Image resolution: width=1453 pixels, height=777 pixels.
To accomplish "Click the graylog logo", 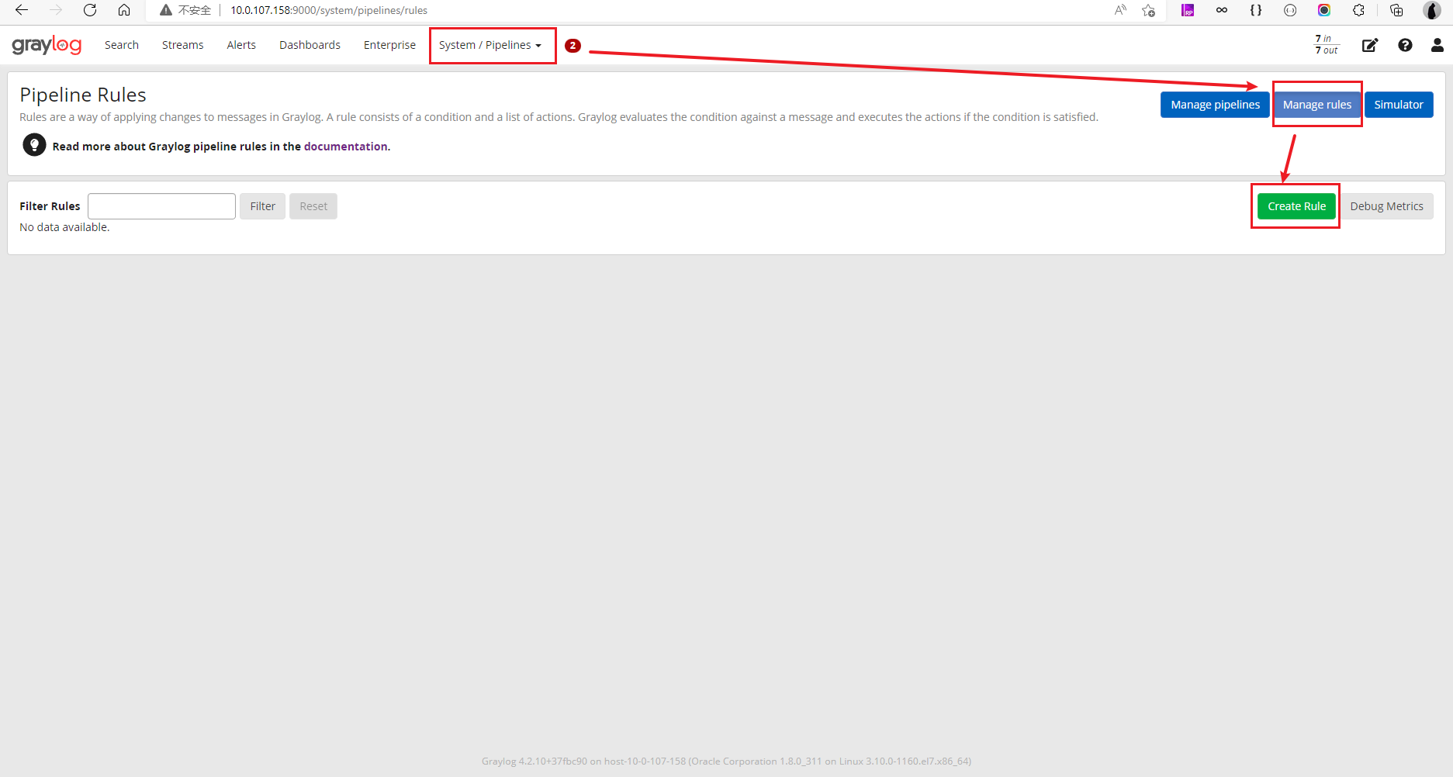I will tap(46, 44).
